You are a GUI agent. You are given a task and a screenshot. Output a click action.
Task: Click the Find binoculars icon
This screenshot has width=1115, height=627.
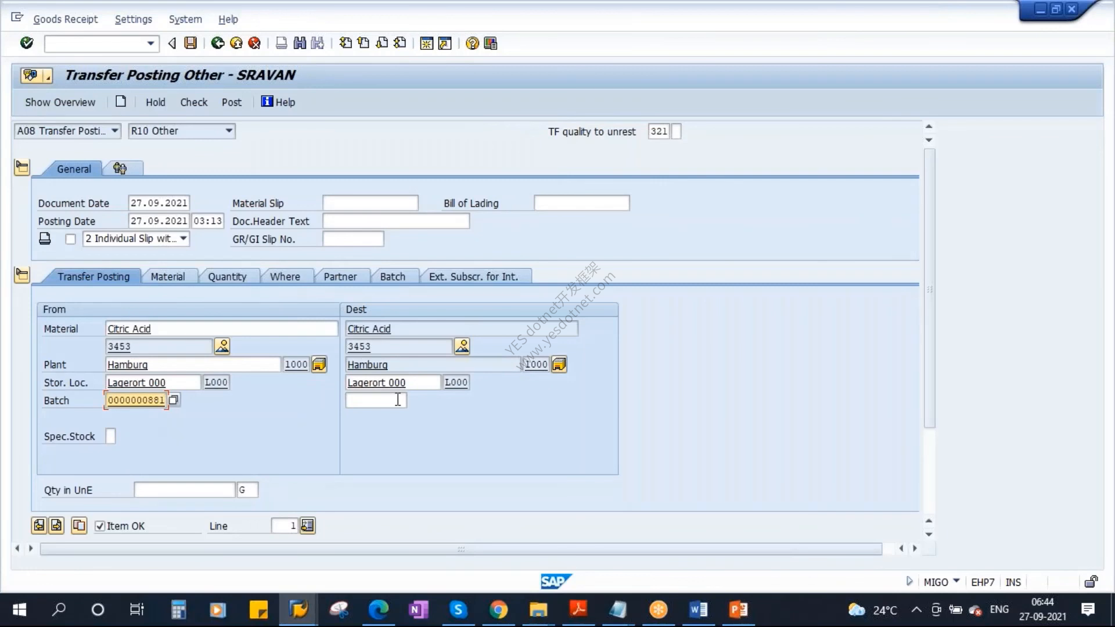pyautogui.click(x=300, y=43)
